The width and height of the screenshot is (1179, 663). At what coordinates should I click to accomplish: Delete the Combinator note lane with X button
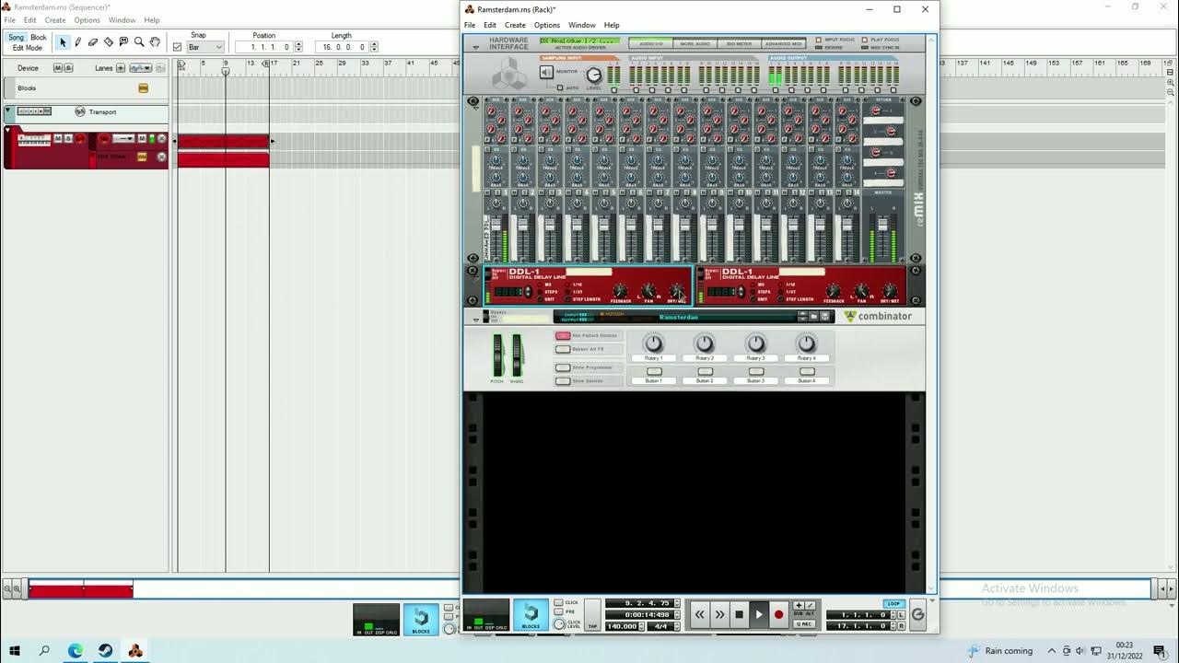(162, 138)
